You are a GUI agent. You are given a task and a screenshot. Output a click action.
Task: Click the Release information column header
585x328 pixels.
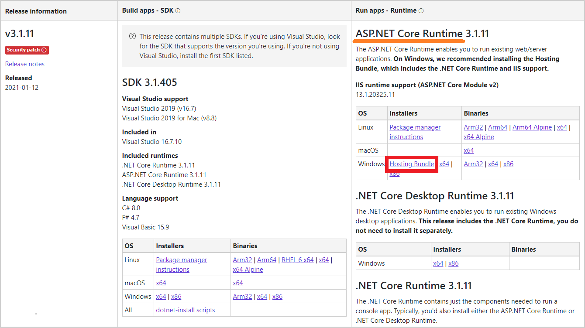click(x=36, y=11)
